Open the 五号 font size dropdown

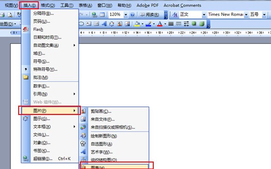[x=264, y=15]
